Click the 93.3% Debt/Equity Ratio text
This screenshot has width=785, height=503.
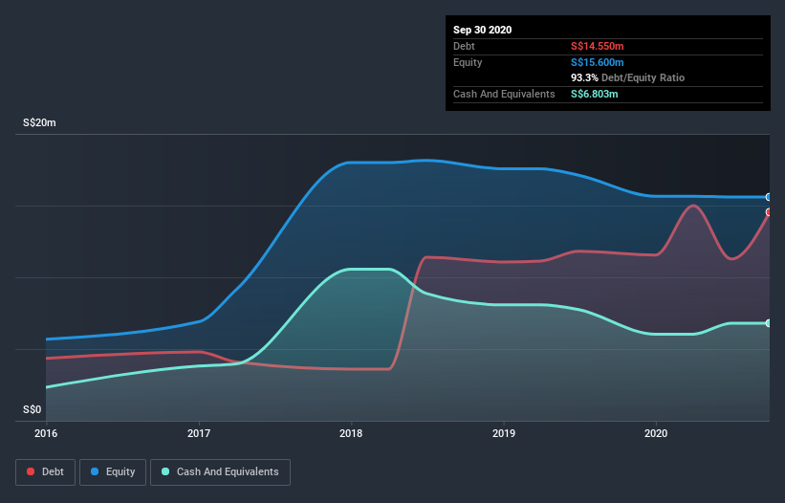tap(628, 77)
